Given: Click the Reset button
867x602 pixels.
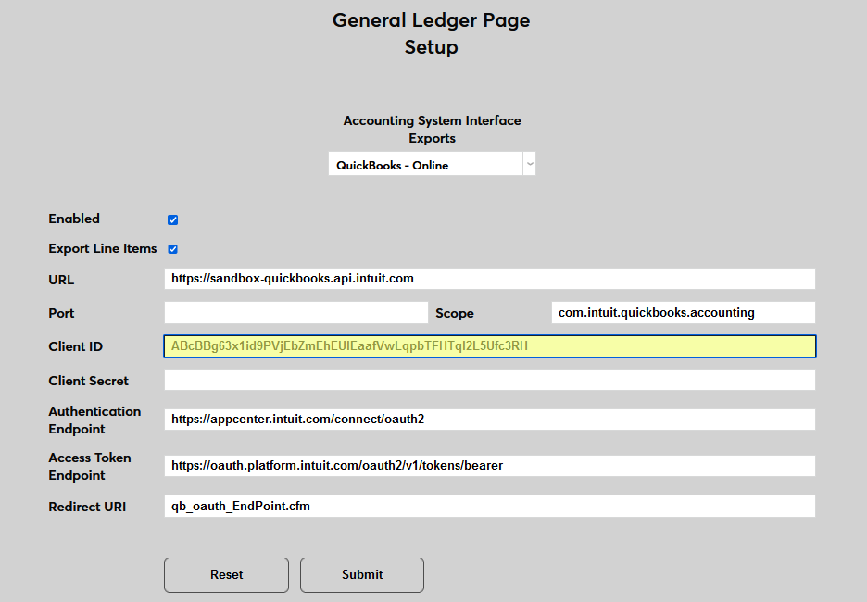Looking at the screenshot, I should [226, 575].
